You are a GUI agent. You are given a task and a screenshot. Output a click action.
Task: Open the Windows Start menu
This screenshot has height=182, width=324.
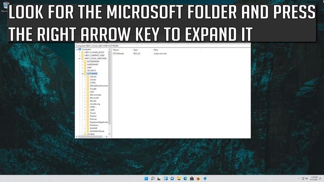coord(146,178)
